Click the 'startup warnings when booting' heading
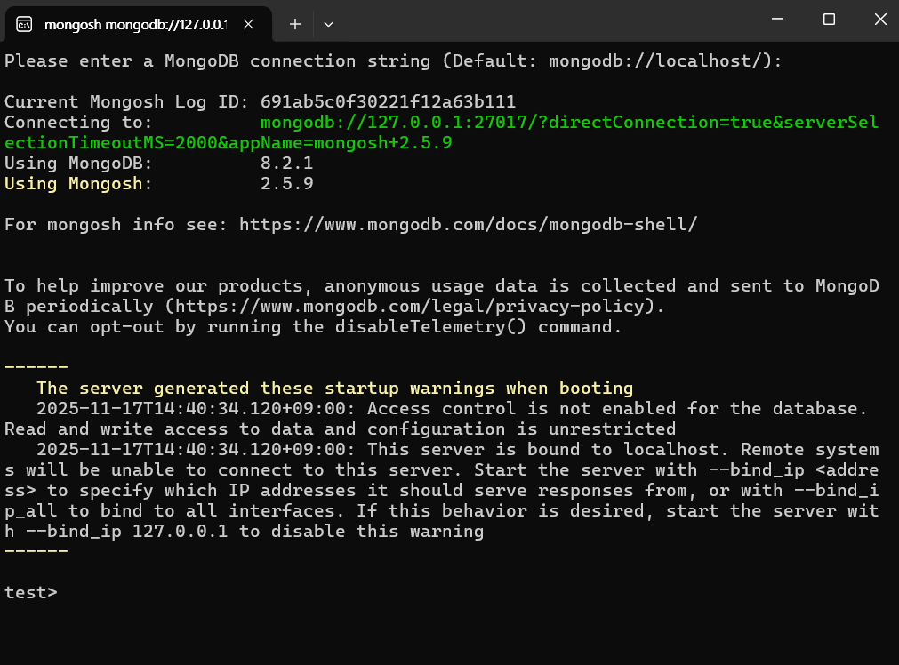This screenshot has height=665, width=899. coord(478,389)
